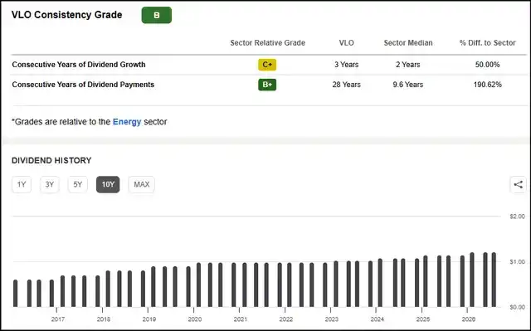531x331 pixels.
Task: Click the 2018 x-axis label
Action: tap(104, 319)
